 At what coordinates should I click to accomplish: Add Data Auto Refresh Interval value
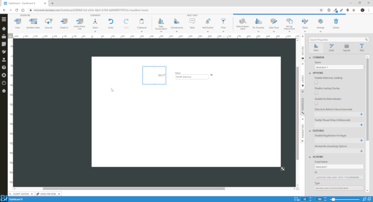(x=361, y=114)
